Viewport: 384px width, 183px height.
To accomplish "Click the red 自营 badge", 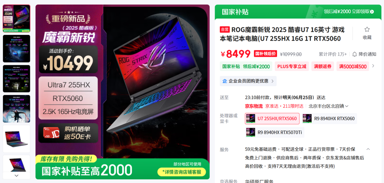I will click(225, 29).
